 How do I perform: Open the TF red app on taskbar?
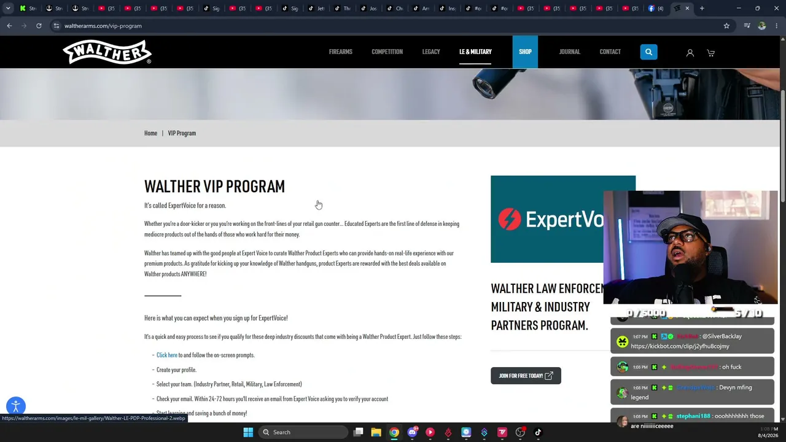tap(502, 432)
